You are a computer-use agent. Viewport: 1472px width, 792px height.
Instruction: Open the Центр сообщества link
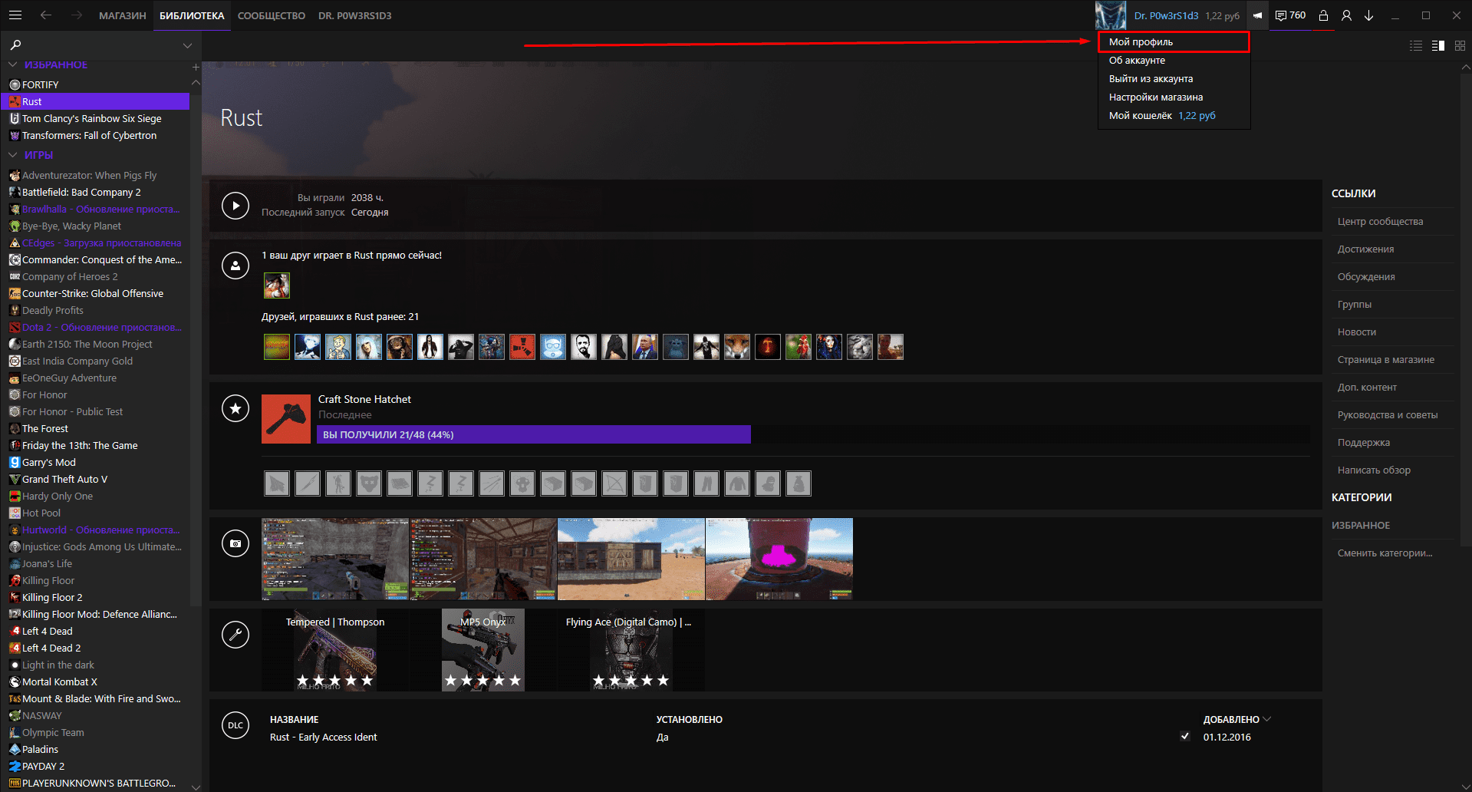click(1380, 222)
